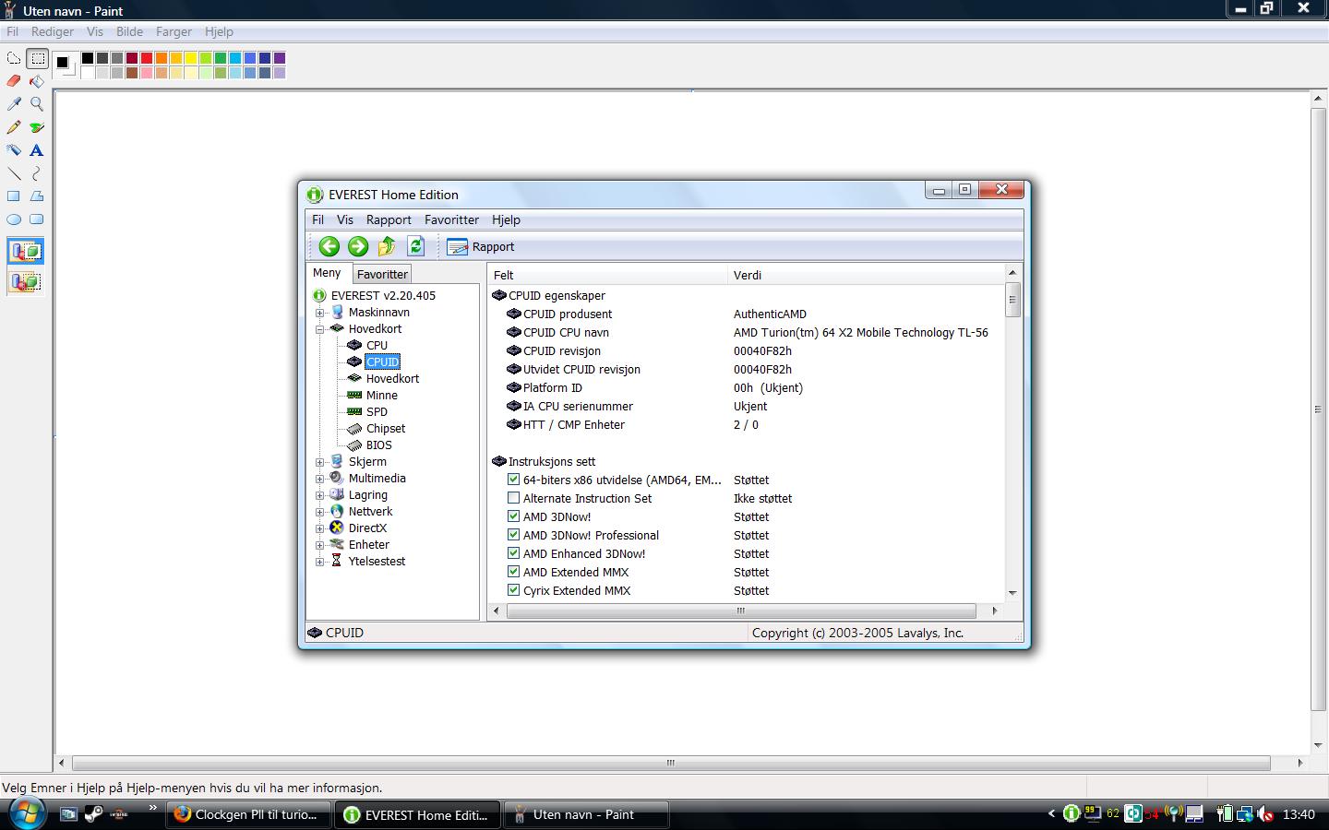Screen dimensions: 1329x830
Task: Open the Farger menu in Paint
Action: [174, 31]
